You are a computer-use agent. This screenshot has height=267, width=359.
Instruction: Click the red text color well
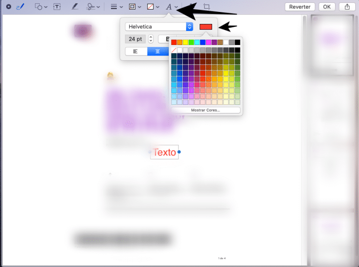tap(206, 27)
